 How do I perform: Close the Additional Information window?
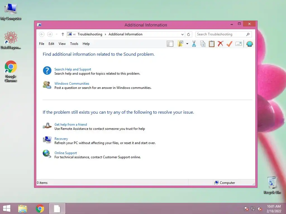tap(249, 24)
